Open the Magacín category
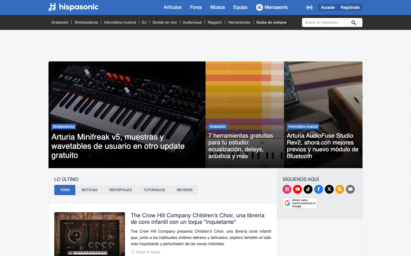The width and height of the screenshot is (411, 256). coord(215,22)
